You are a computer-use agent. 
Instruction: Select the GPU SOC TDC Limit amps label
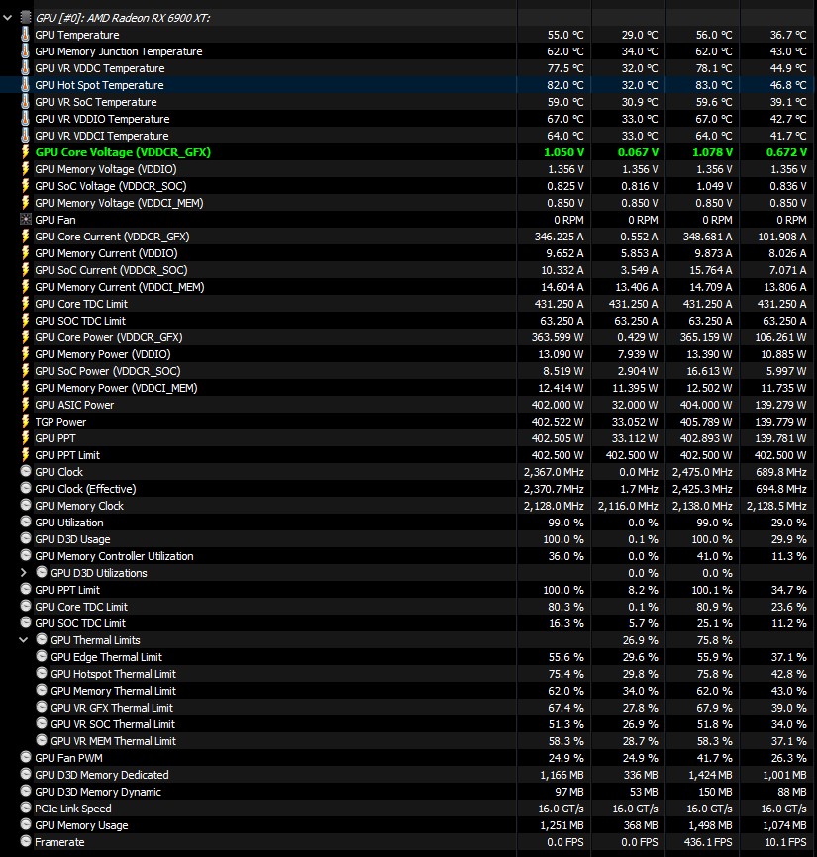pos(80,321)
